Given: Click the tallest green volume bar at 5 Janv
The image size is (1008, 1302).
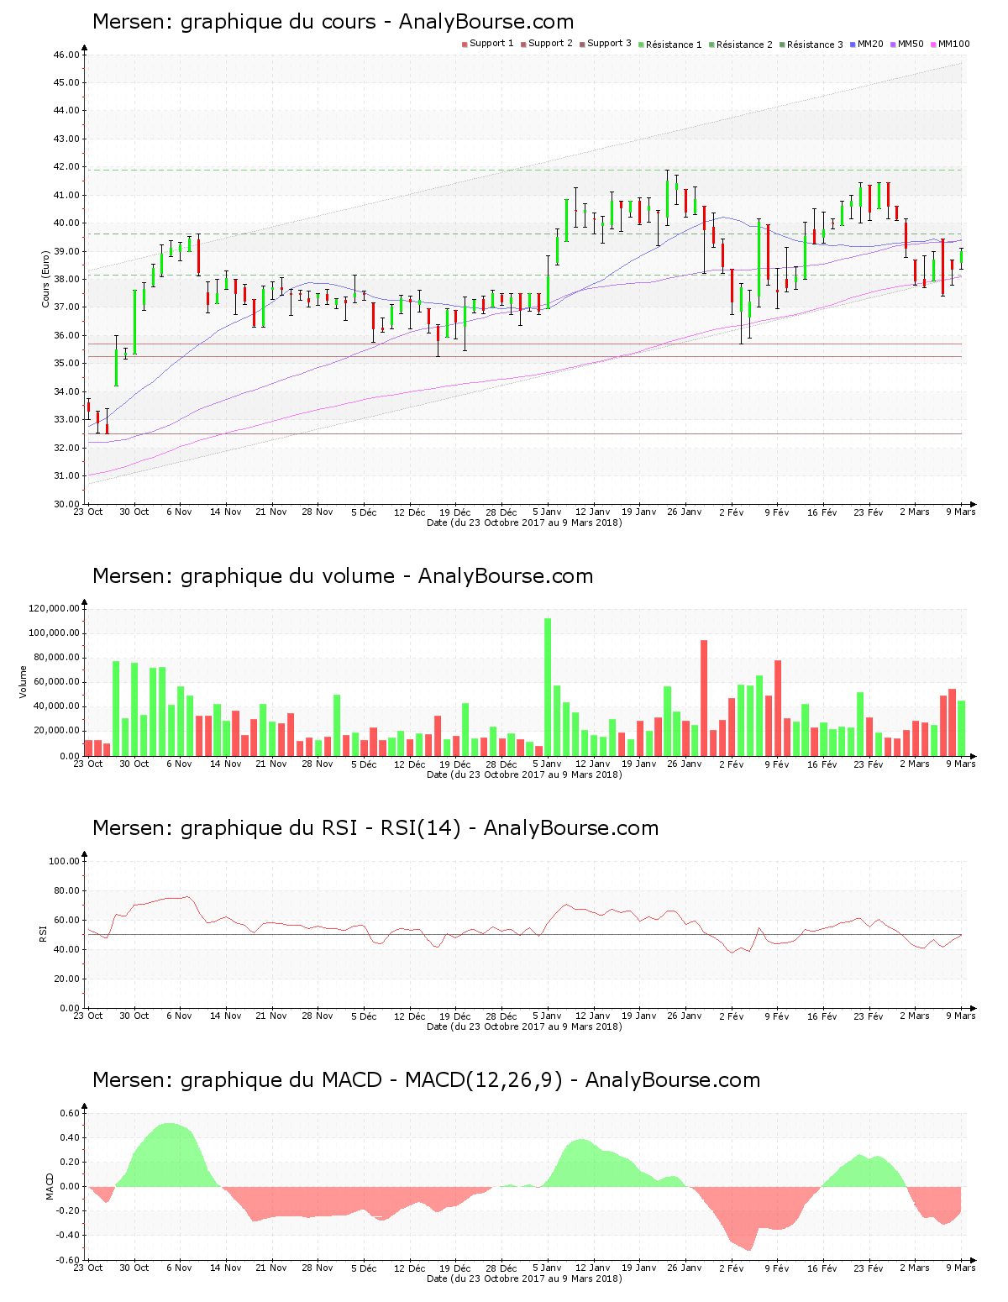Looking at the screenshot, I should pos(548,686).
